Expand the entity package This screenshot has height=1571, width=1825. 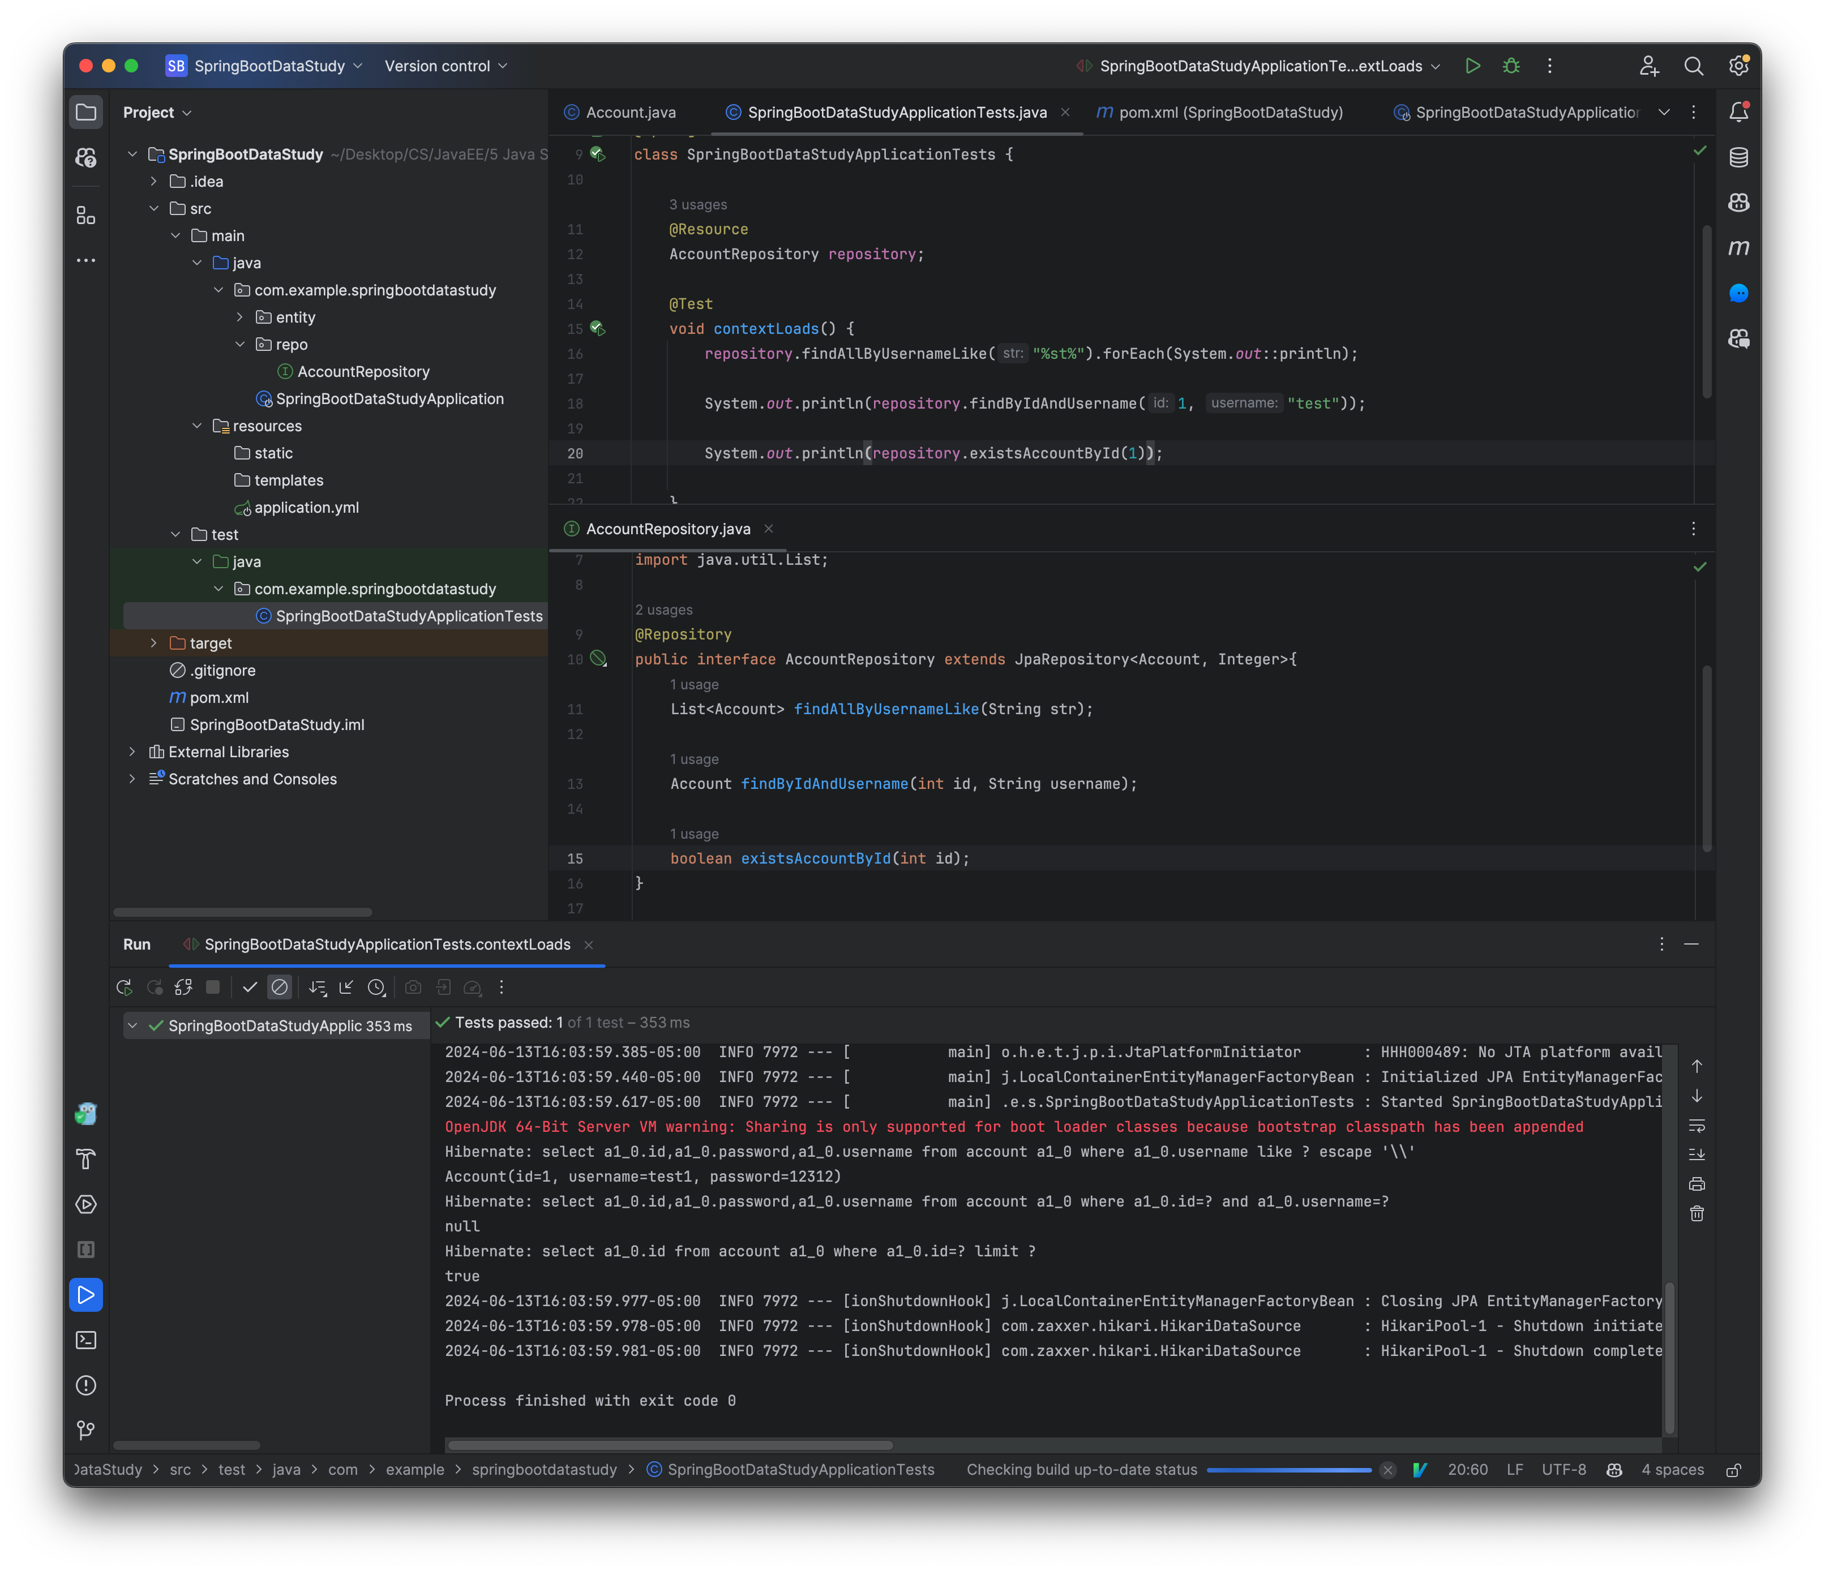click(241, 317)
